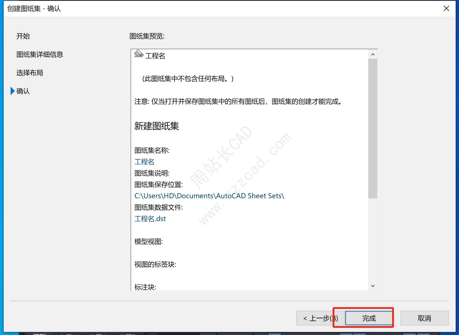Click the preview vertical scrollbar thumb
Image resolution: width=459 pixels, height=335 pixels.
(x=372, y=128)
